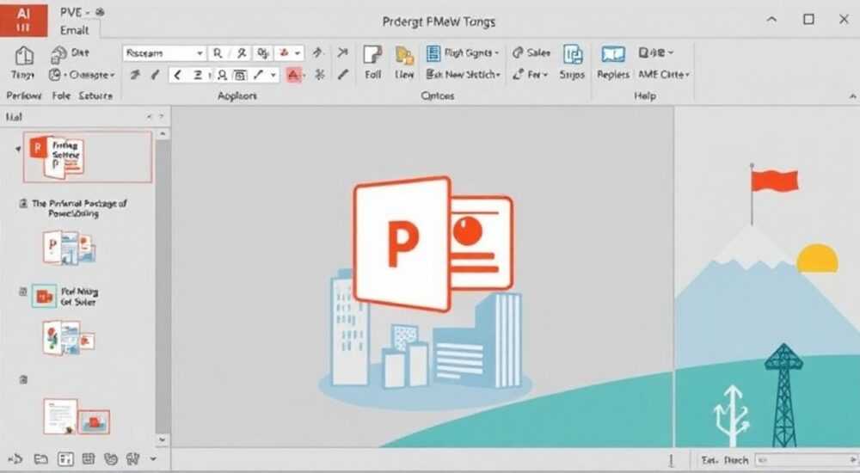Collapse the ribbon with corner chevron
This screenshot has height=473, width=860.
tap(852, 96)
